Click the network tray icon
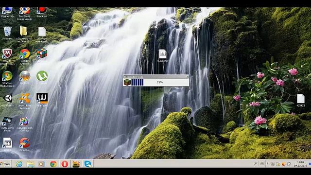 [273, 164]
